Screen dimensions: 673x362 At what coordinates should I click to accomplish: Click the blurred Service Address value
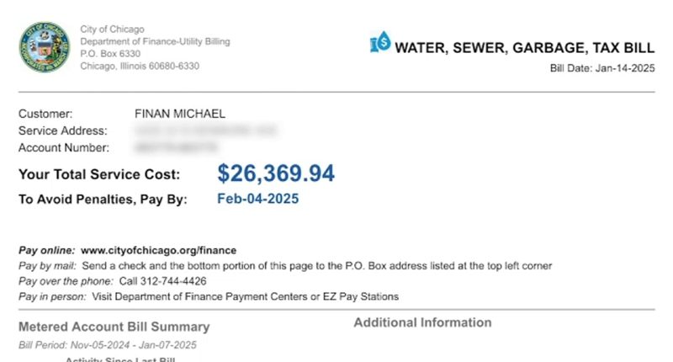206,131
